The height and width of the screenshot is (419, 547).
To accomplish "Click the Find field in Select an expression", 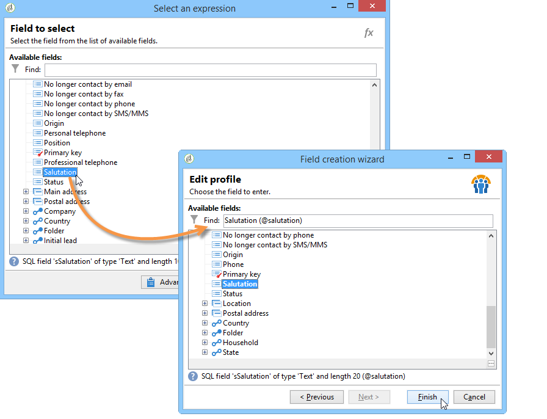I will [x=211, y=70].
